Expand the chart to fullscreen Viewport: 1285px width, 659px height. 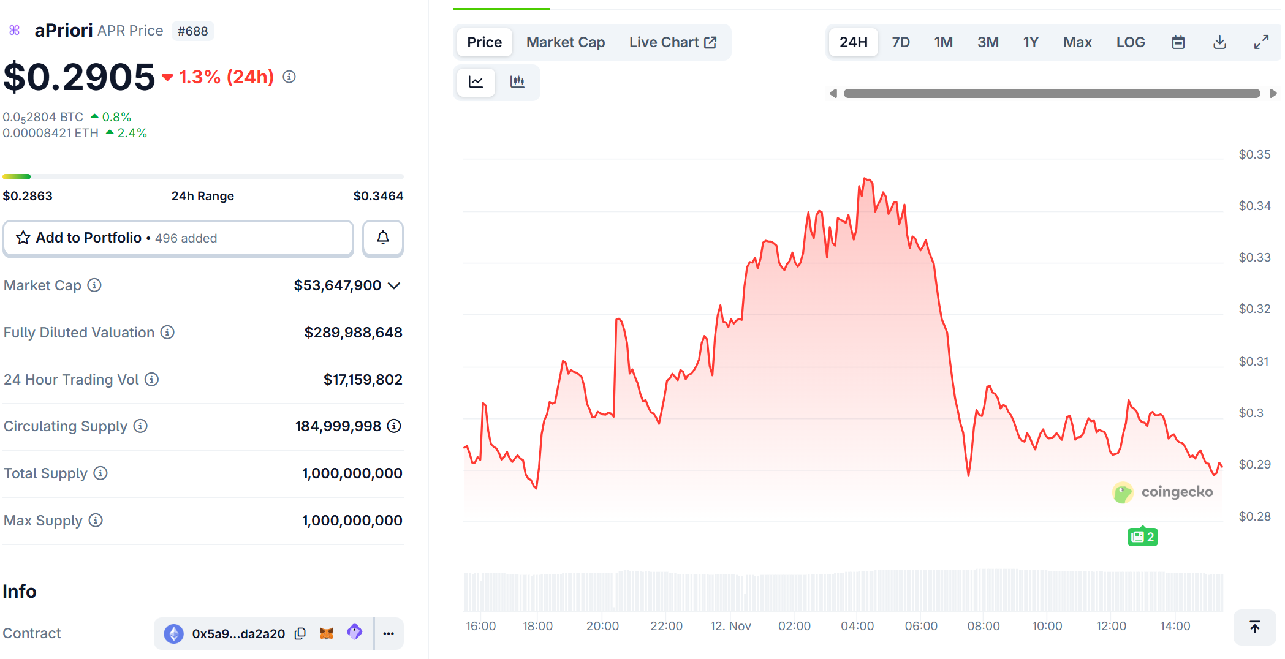pyautogui.click(x=1261, y=42)
